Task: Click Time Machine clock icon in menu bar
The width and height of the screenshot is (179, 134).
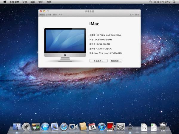Action: (x=150, y=2)
